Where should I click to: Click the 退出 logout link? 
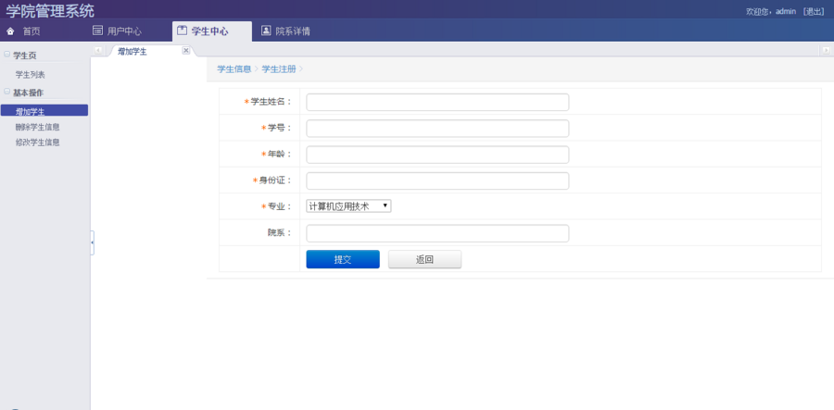pos(814,11)
